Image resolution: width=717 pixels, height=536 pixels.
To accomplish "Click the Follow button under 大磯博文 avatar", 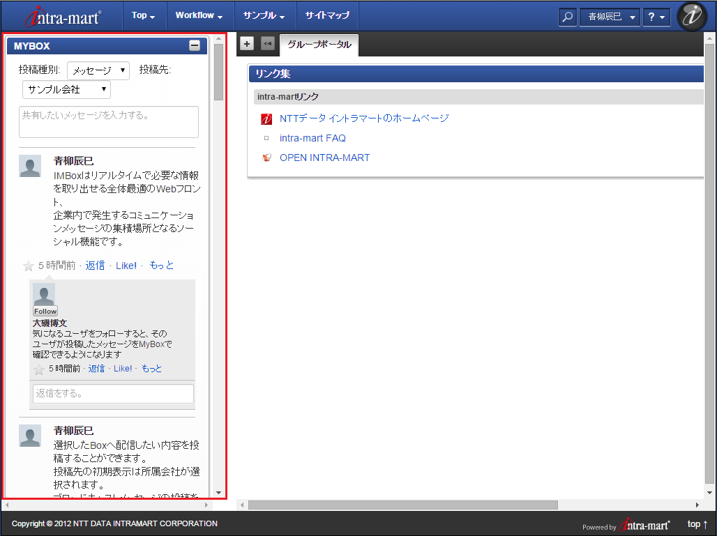I will 45,311.
